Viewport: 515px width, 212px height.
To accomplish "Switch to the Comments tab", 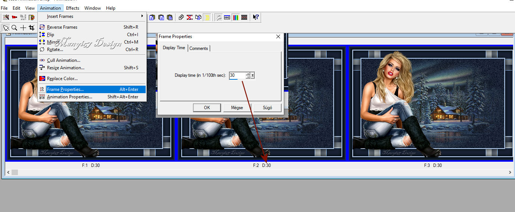I will pyautogui.click(x=199, y=48).
